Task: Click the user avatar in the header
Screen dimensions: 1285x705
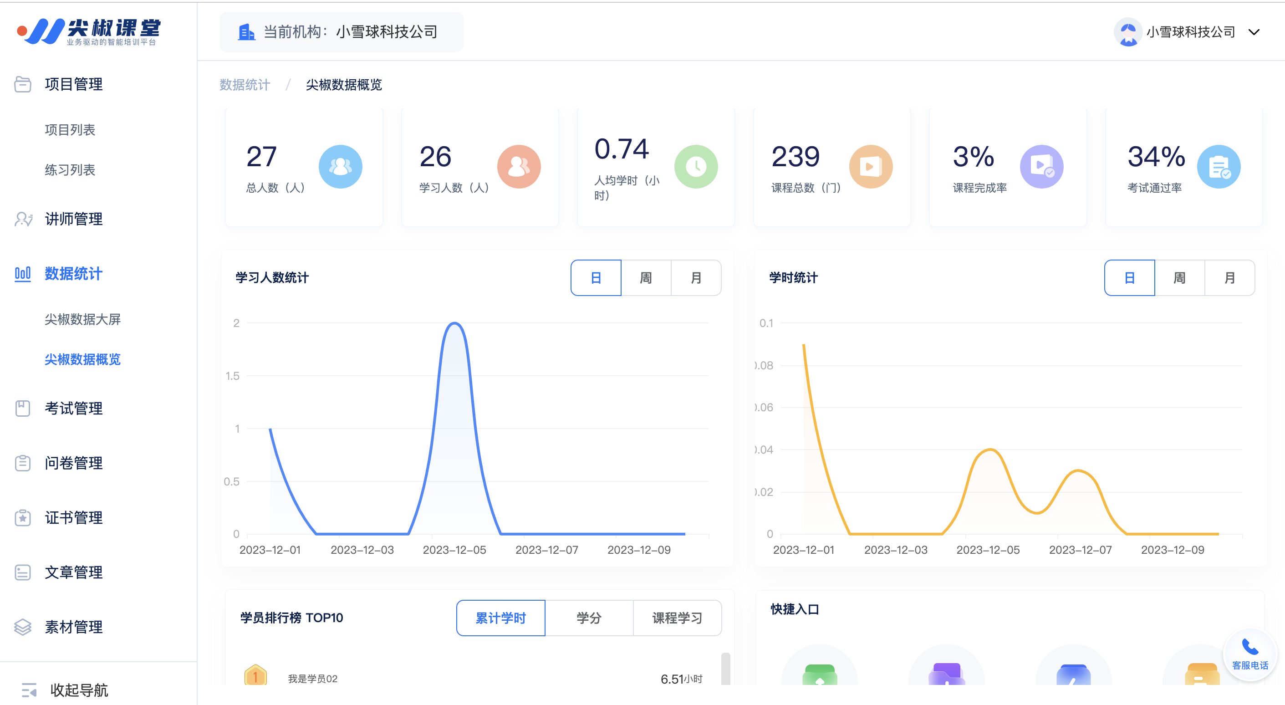Action: tap(1128, 32)
